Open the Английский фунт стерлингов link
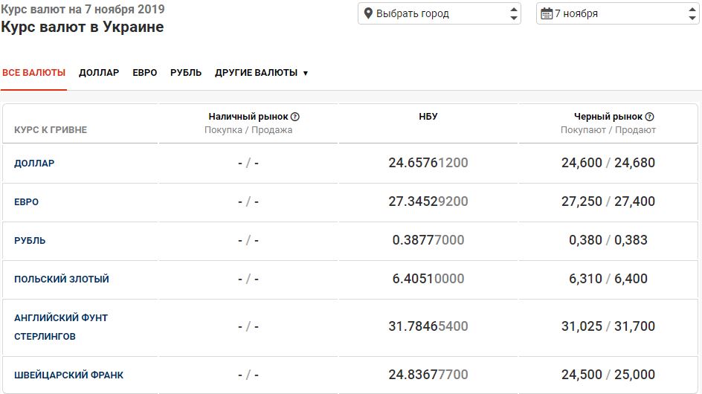 [x=61, y=327]
